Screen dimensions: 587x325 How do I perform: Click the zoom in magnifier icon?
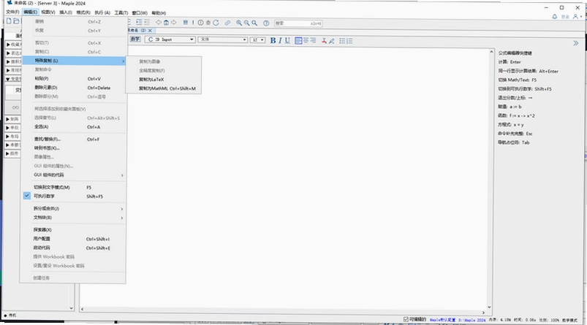239,23
